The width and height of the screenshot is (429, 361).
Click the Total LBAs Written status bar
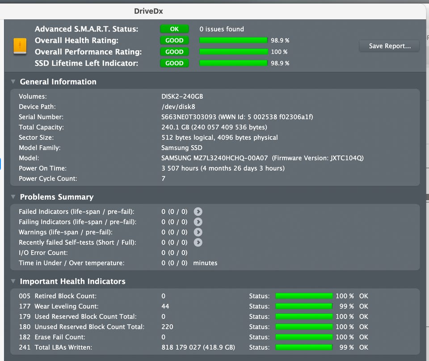coord(304,347)
